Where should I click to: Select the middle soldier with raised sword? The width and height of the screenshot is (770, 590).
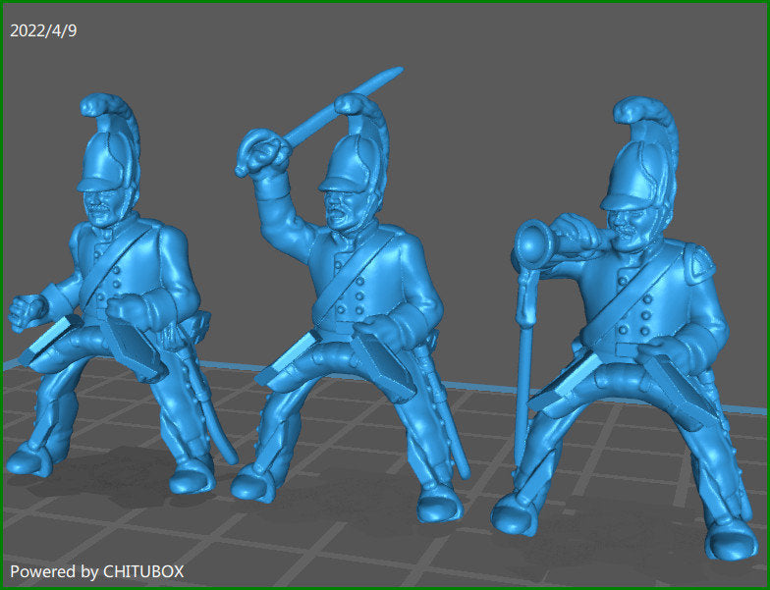[x=363, y=295]
